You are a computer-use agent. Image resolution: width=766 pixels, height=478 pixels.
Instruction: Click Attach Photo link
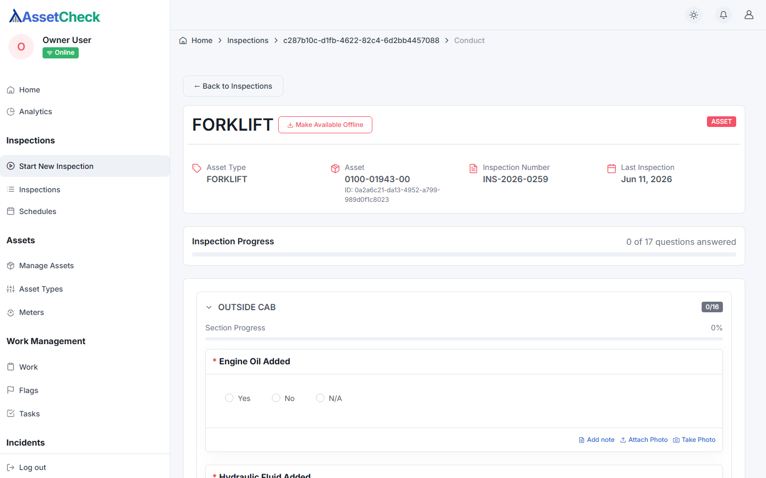[x=644, y=440]
